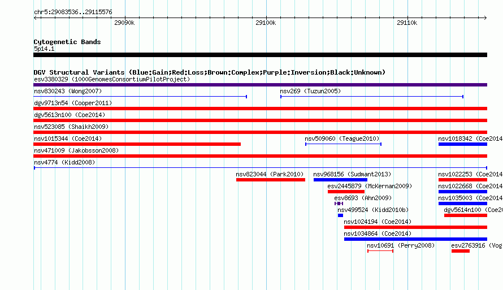Open esv2445879 (McKernan2009) label

click(370, 186)
